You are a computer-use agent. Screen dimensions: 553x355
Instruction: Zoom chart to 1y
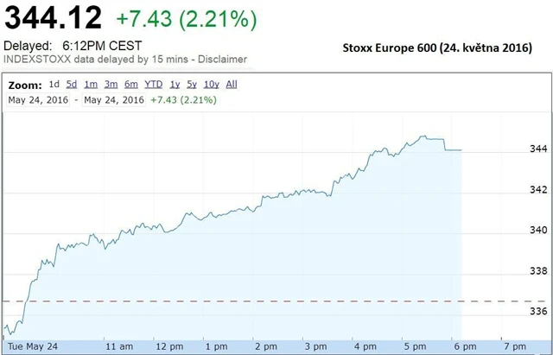(175, 85)
